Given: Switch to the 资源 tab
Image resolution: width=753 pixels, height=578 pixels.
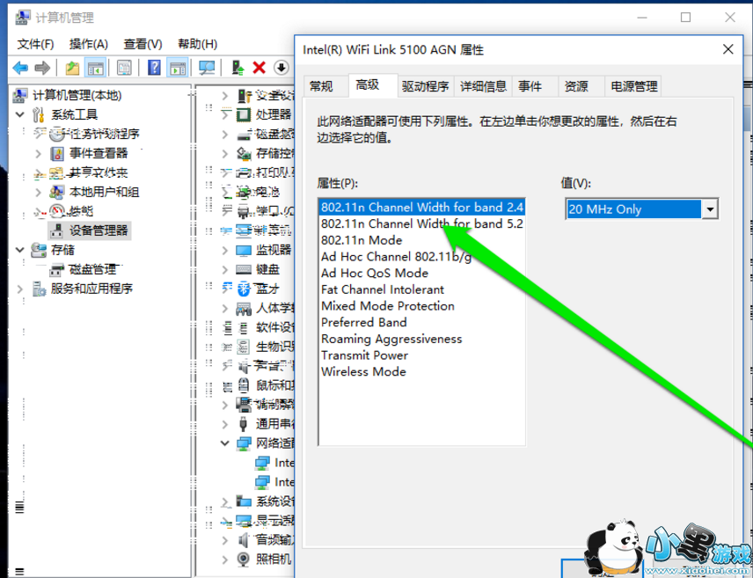Looking at the screenshot, I should pos(576,86).
